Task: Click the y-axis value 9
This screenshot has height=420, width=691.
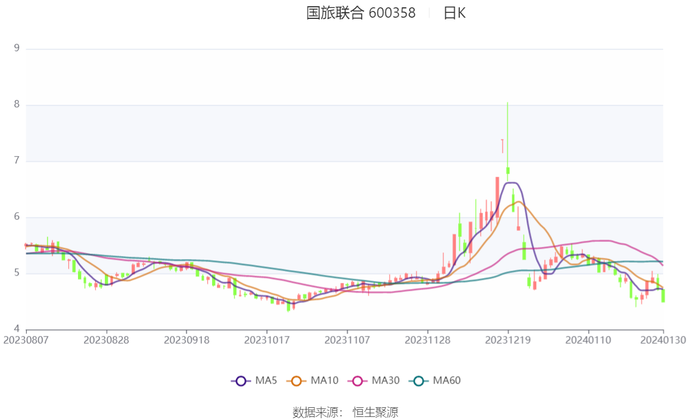Action: click(16, 48)
